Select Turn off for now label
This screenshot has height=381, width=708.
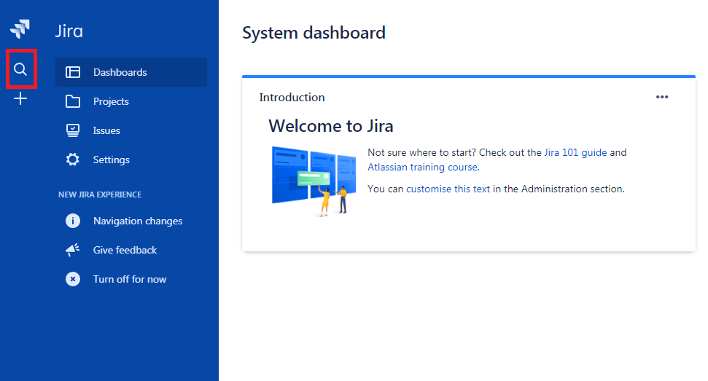click(130, 279)
